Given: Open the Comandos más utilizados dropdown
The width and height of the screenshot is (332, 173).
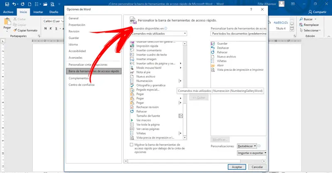Looking at the screenshot, I should pyautogui.click(x=159, y=34).
